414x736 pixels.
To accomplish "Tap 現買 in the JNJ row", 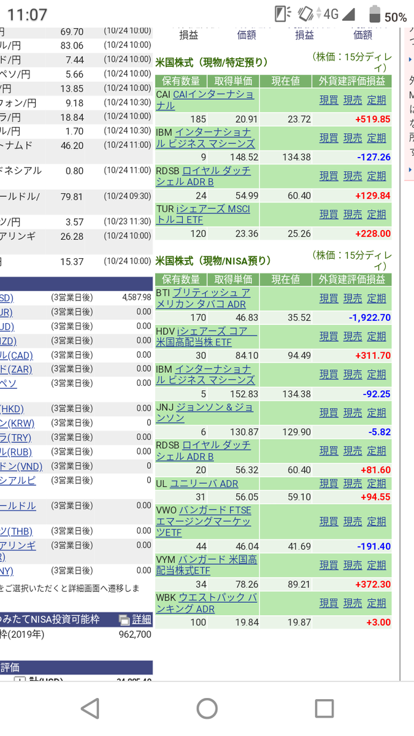I will [x=329, y=412].
